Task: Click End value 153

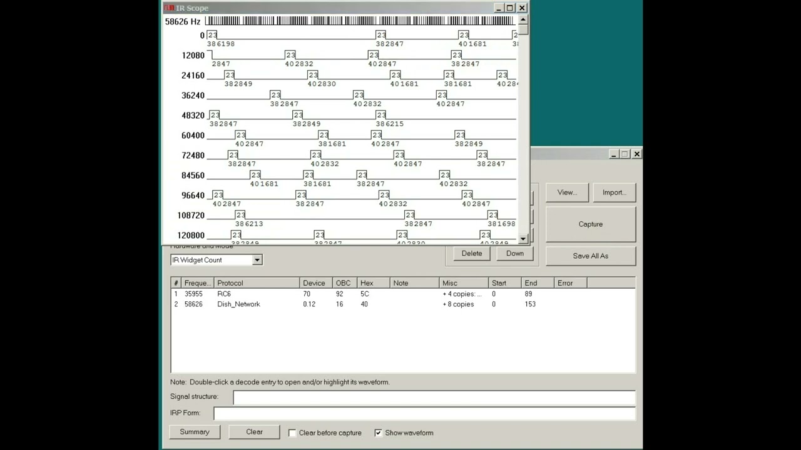Action: pyautogui.click(x=530, y=304)
